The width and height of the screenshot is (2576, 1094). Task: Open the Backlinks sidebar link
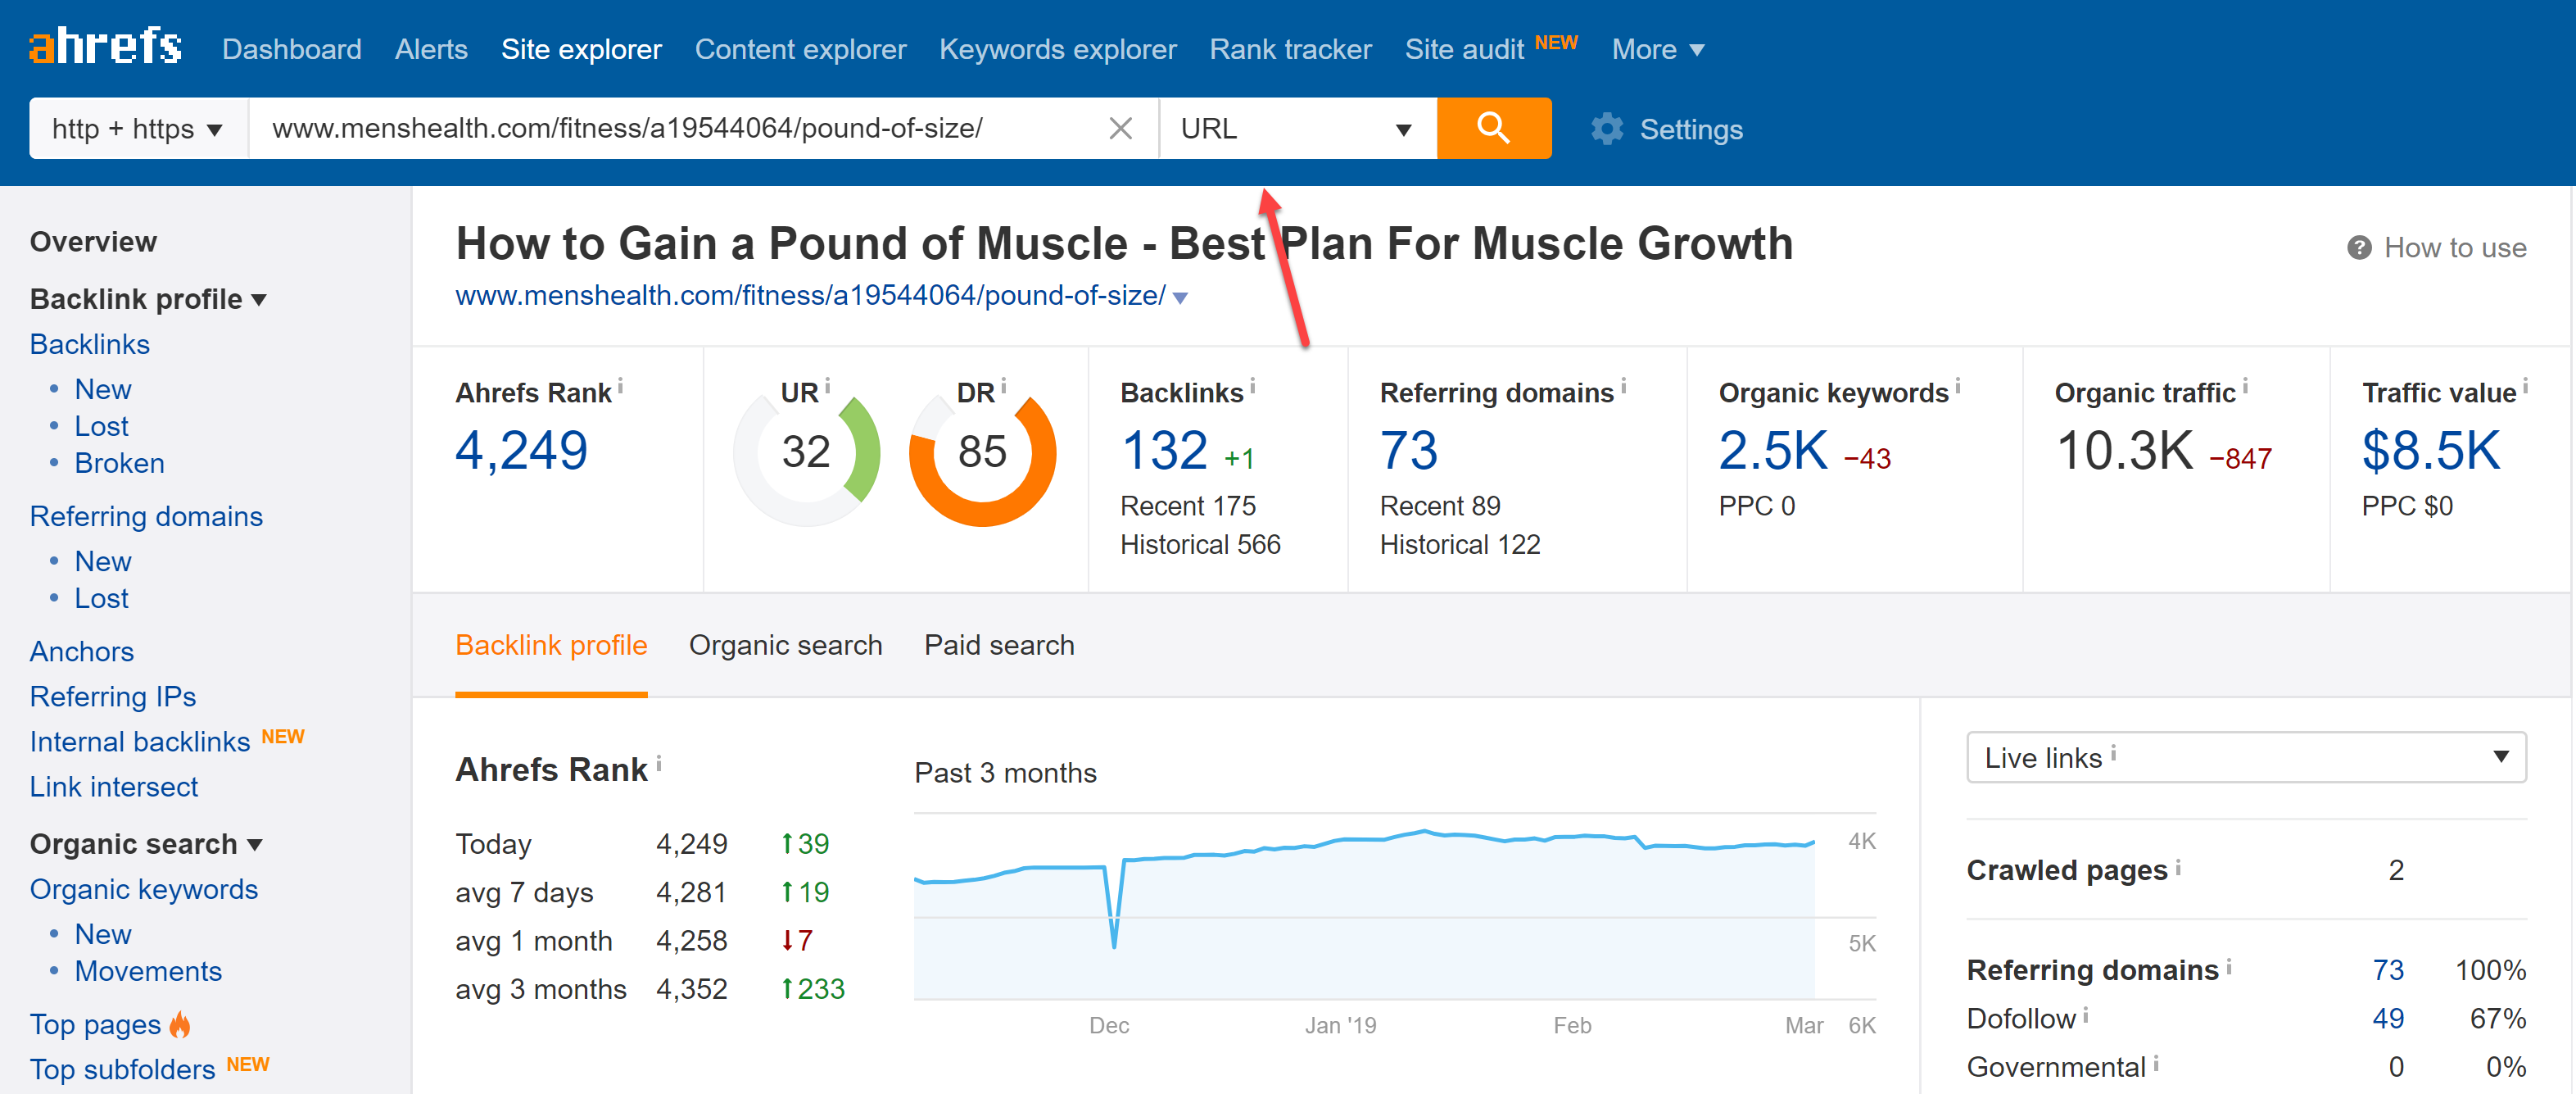pos(90,343)
